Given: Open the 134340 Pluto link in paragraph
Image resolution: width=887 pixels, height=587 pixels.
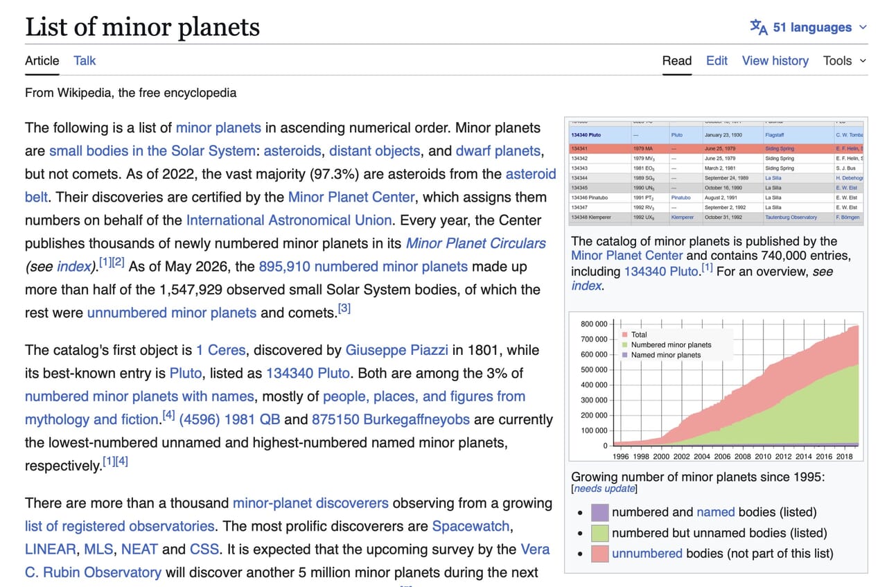Looking at the screenshot, I should click(x=308, y=373).
